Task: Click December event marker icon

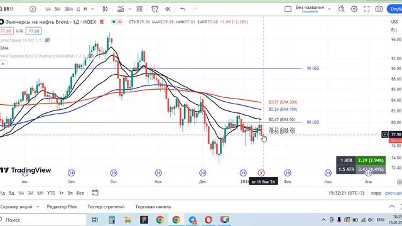Action: tap(202, 173)
